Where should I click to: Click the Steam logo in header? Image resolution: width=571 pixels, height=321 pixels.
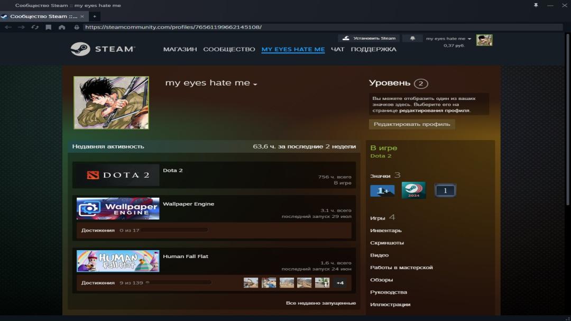(x=103, y=49)
